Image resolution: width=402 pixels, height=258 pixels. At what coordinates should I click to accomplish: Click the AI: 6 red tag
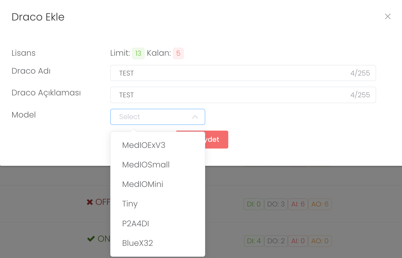coord(298,204)
